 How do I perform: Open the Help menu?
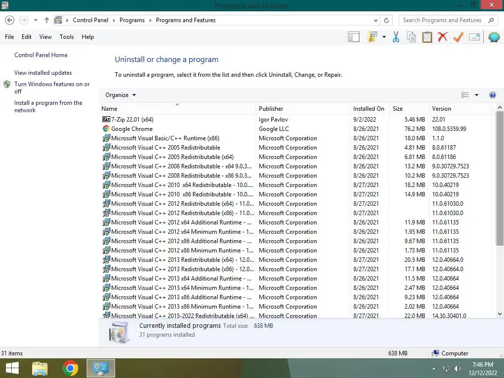88,37
